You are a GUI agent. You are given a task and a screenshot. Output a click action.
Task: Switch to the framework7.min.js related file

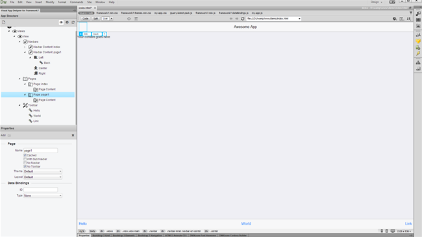click(x=205, y=13)
